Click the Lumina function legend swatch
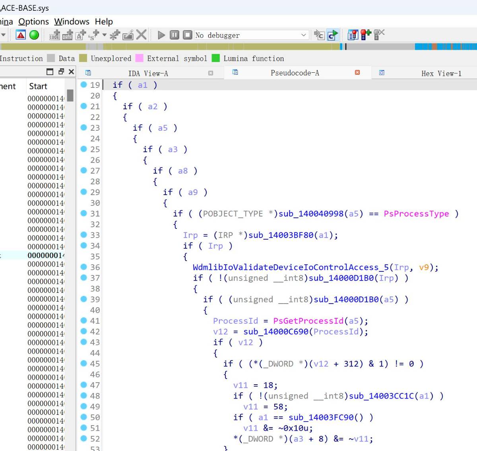Screen dimensions: 477x451 pyautogui.click(x=216, y=58)
